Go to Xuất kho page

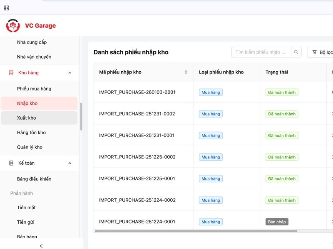(27, 118)
